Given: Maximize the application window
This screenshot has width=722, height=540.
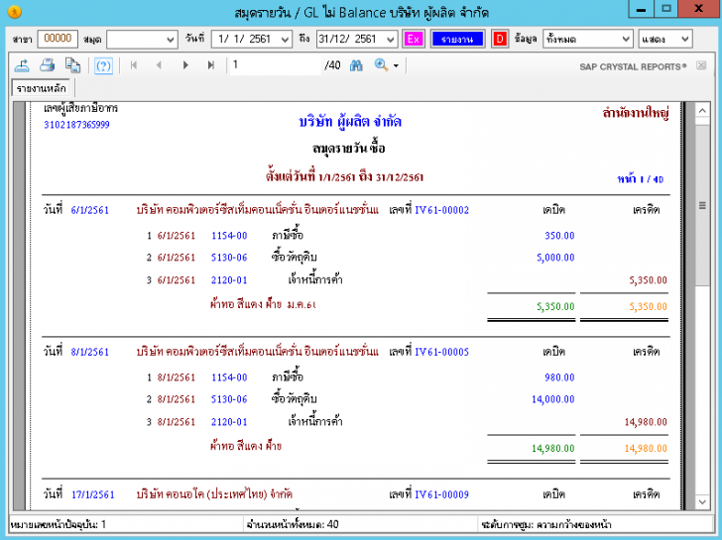Looking at the screenshot, I should point(665,9).
